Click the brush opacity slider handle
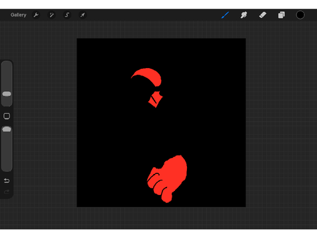The width and height of the screenshot is (317, 238). click(7, 129)
